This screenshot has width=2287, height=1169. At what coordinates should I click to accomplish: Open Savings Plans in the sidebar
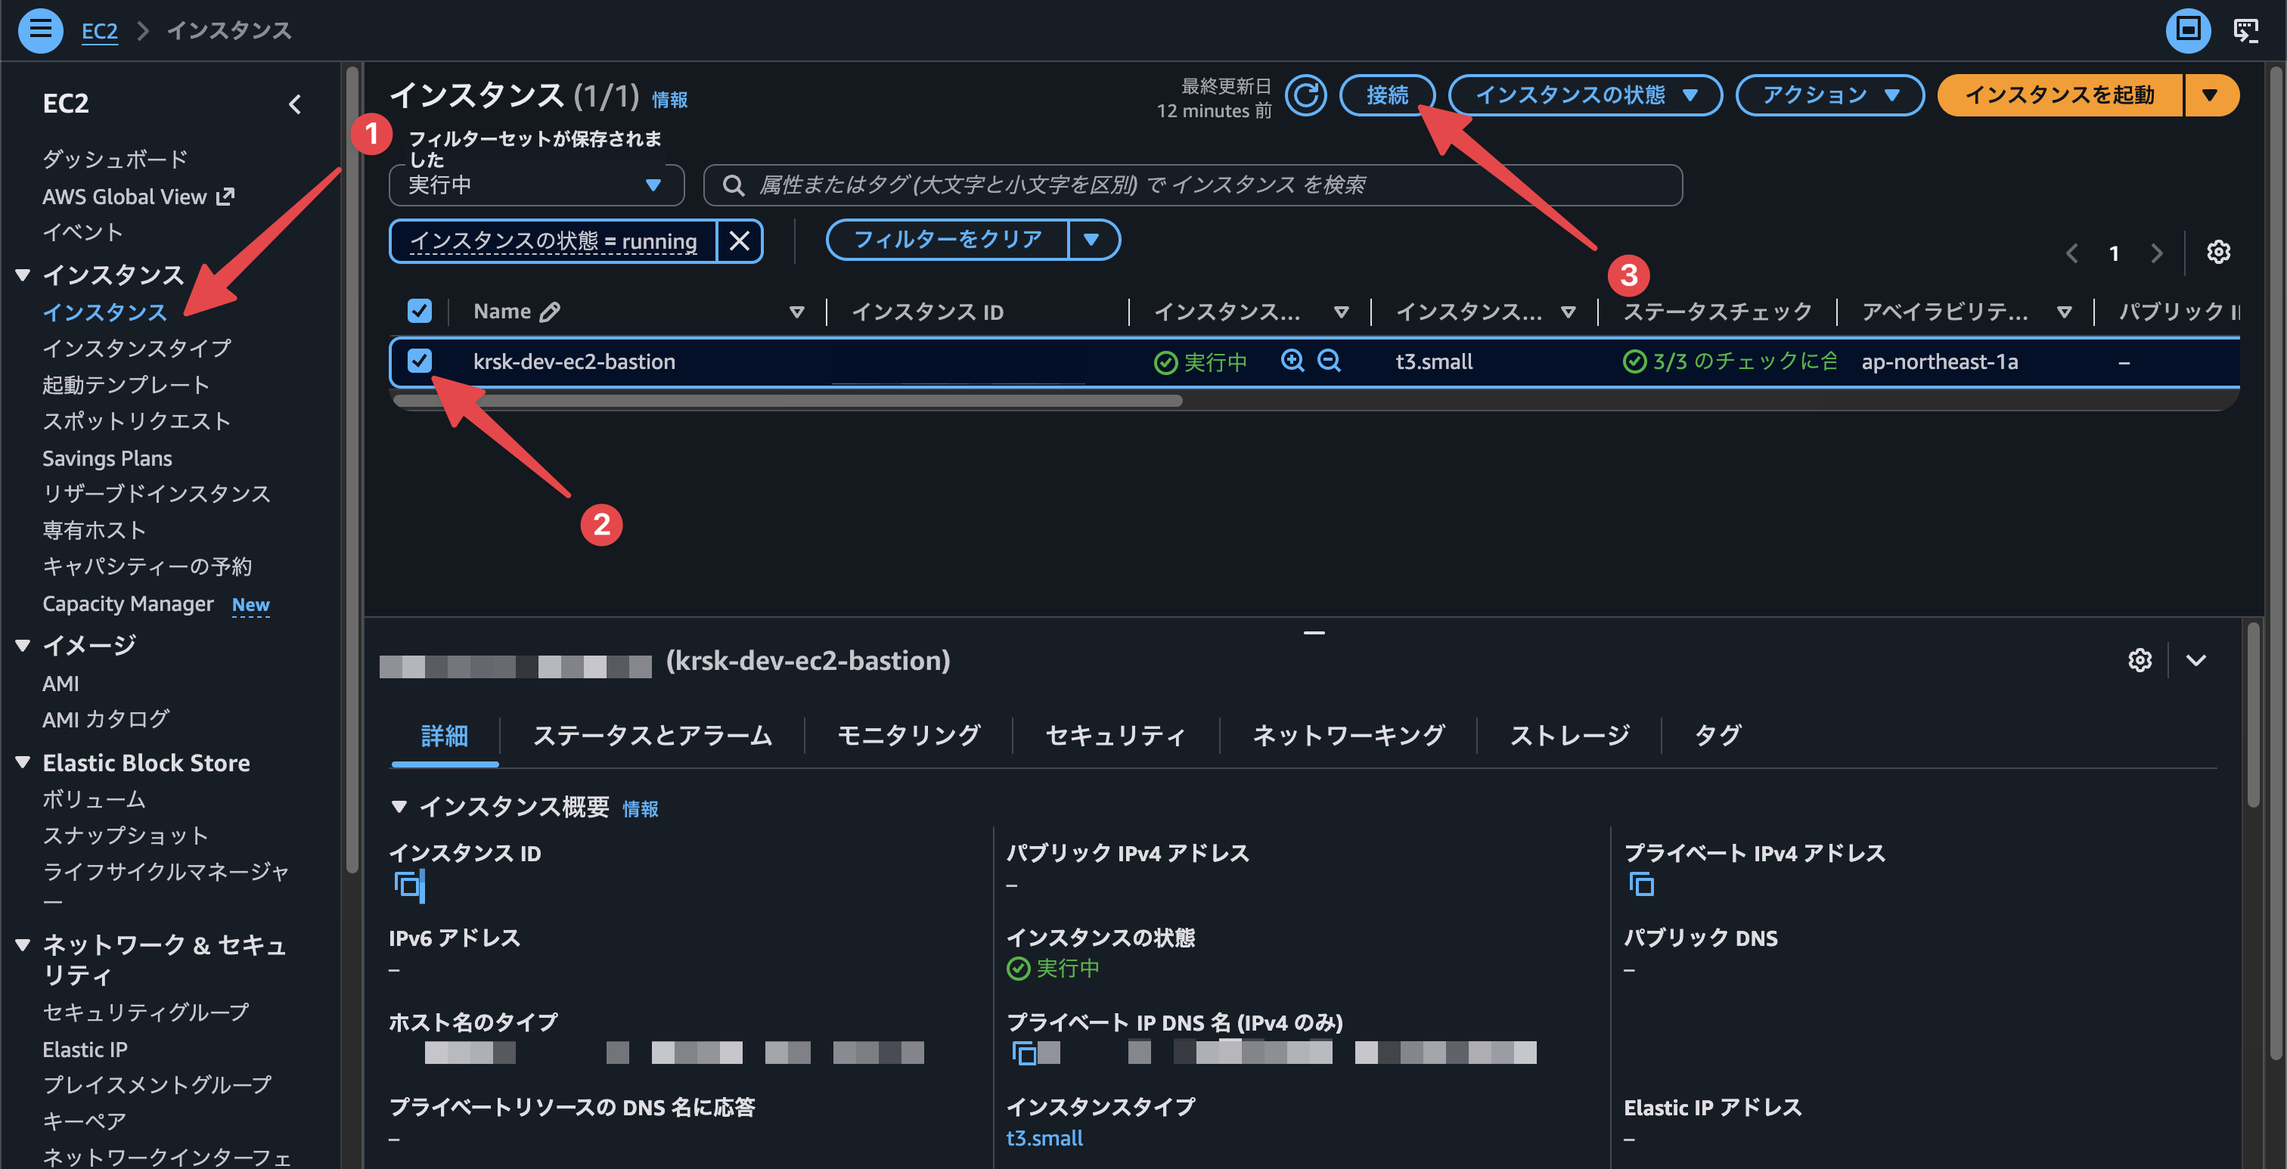[107, 459]
